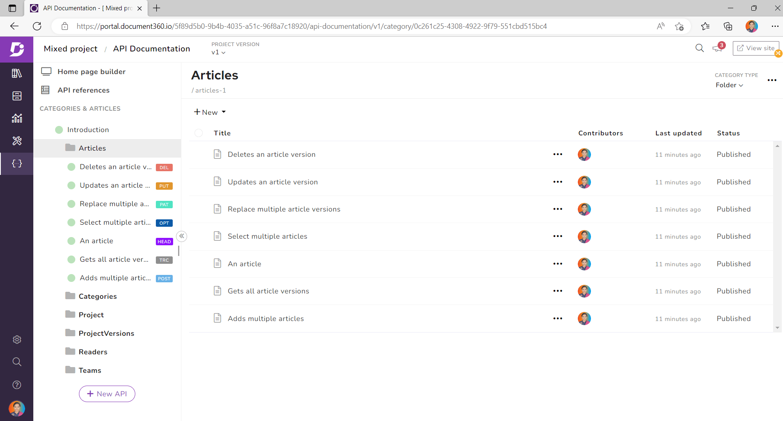
Task: Open more options for Deletes an article version
Action: point(558,154)
